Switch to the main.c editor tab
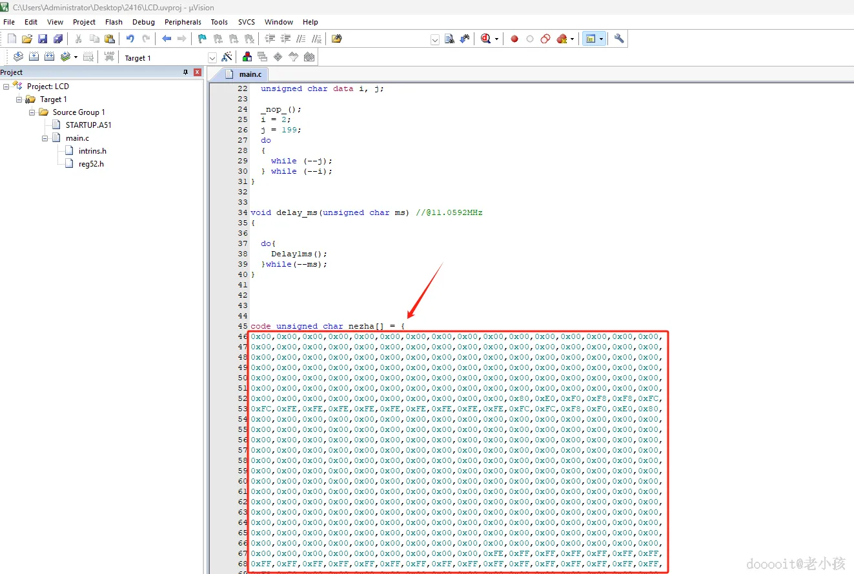The height and width of the screenshot is (574, 854). click(249, 74)
